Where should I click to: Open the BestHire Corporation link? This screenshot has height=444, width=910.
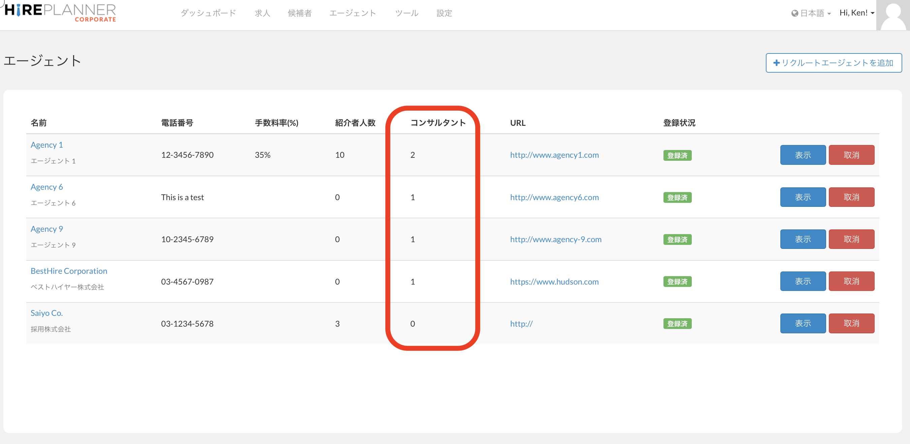(x=69, y=271)
